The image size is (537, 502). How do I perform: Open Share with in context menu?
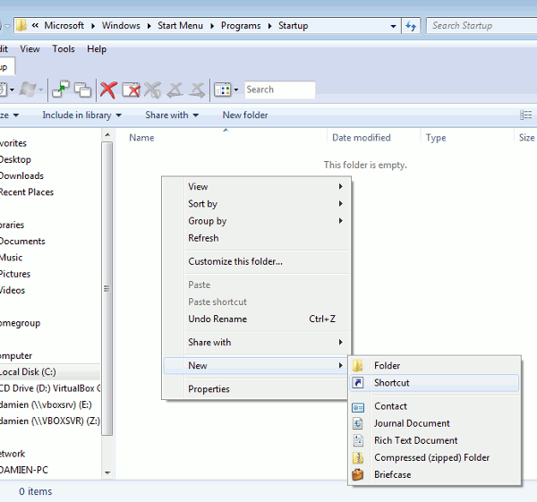[257, 343]
